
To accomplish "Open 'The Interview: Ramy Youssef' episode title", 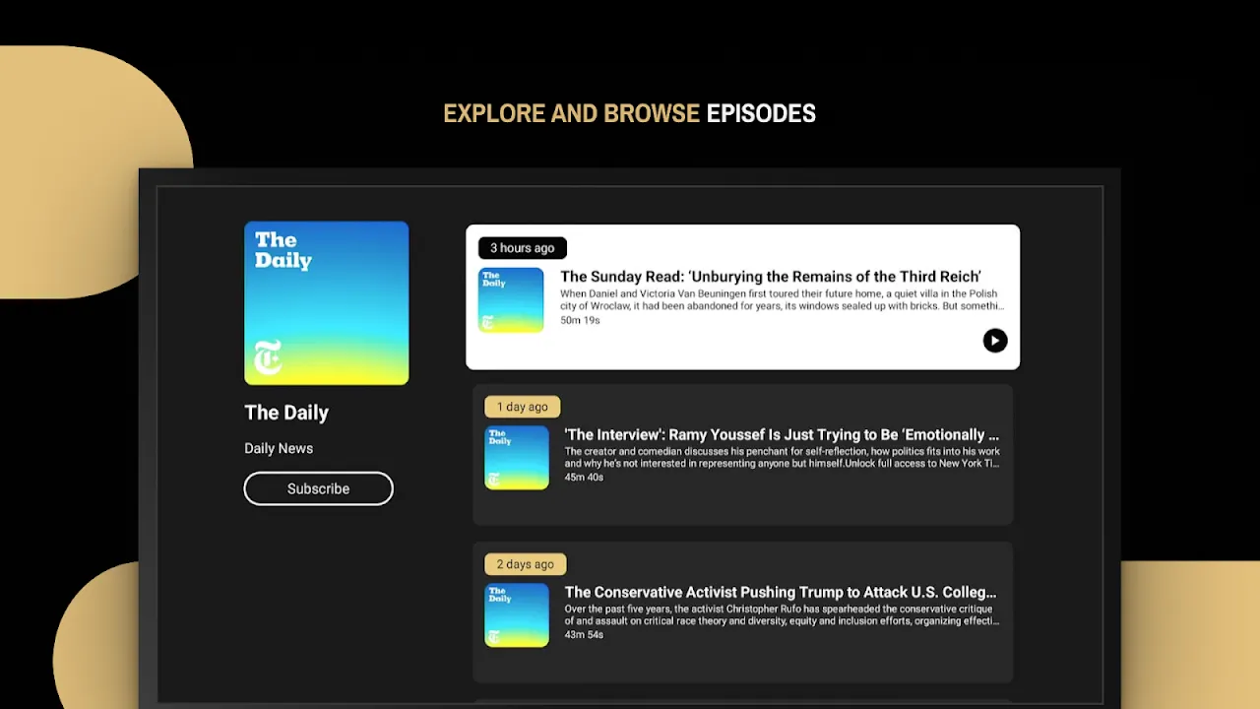I will pos(782,434).
